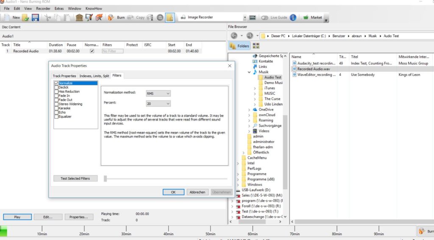Click the orange icon left of the Burn flame
Image resolution: width=434 pixels, height=240 pixels.
[x=99, y=17]
